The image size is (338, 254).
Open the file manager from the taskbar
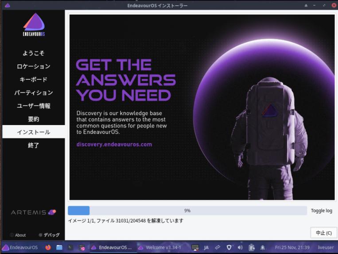point(59,247)
